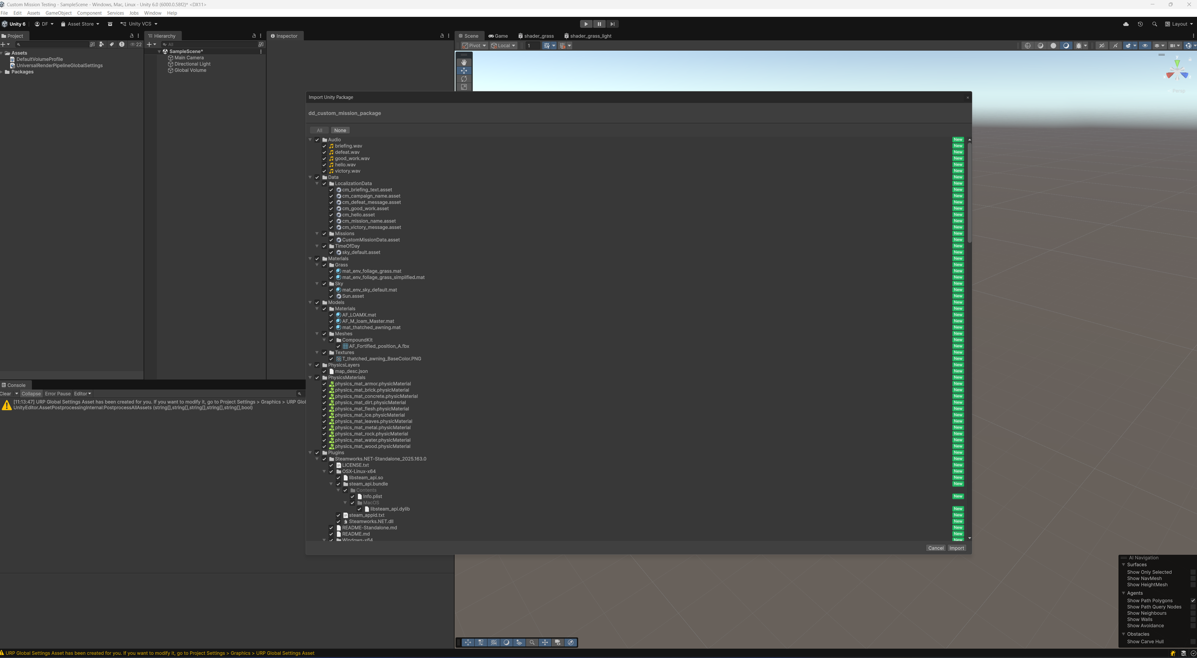This screenshot has width=1197, height=658.
Task: Switch to the Game tab
Action: pyautogui.click(x=498, y=36)
